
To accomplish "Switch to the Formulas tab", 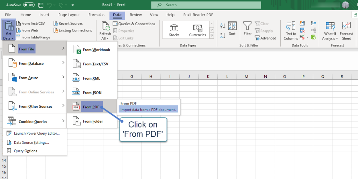I will tap(96, 15).
